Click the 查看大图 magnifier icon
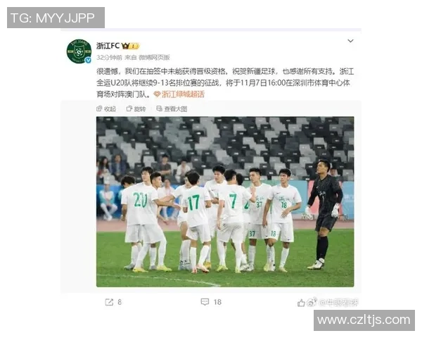Screen dimensions: 422x338 [160, 108]
